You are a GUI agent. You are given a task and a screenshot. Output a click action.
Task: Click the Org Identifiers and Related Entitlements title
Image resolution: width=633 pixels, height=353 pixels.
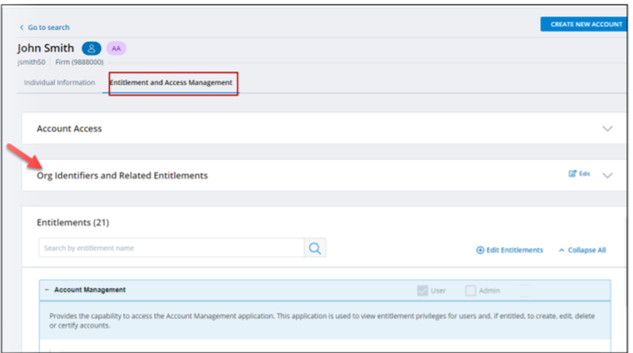pyautogui.click(x=122, y=175)
